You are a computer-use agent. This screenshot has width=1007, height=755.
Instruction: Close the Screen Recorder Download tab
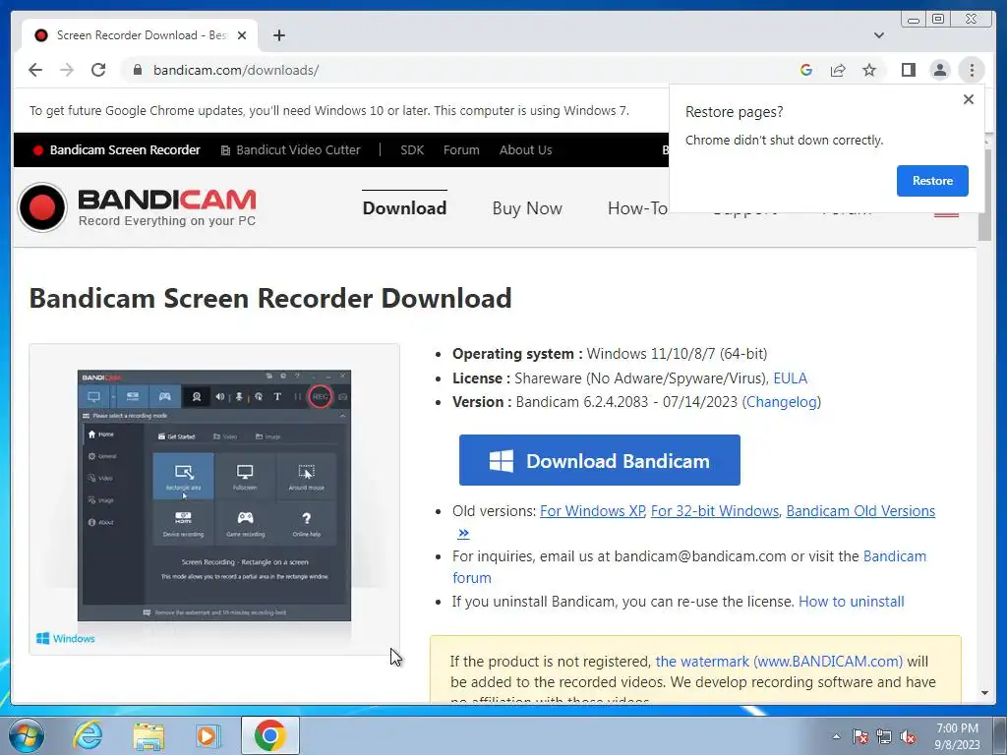point(242,35)
